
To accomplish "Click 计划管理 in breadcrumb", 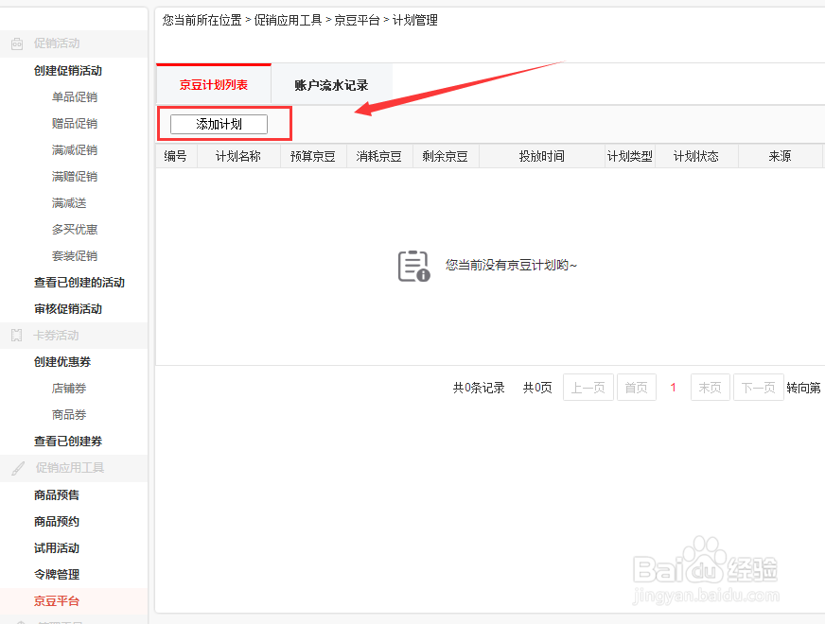I will pos(415,20).
